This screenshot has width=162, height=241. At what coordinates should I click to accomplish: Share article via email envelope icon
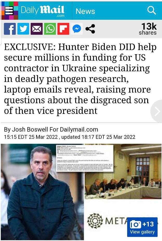(37, 29)
